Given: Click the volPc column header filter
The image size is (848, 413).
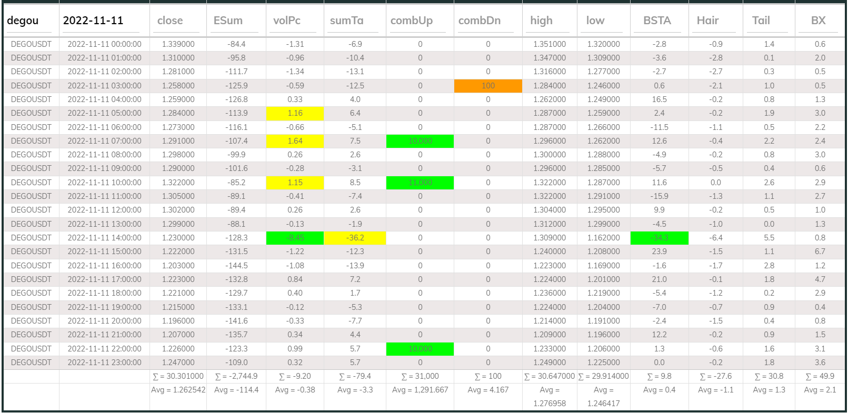Looking at the screenshot, I should (x=294, y=21).
